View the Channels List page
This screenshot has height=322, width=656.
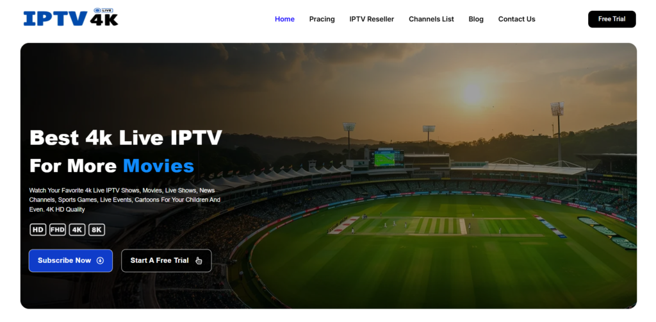[431, 19]
